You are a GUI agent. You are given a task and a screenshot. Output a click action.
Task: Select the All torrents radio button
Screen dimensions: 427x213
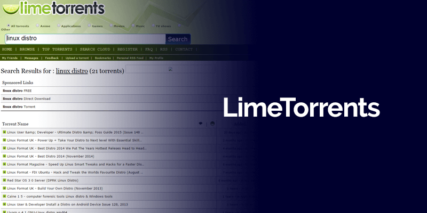(9, 26)
